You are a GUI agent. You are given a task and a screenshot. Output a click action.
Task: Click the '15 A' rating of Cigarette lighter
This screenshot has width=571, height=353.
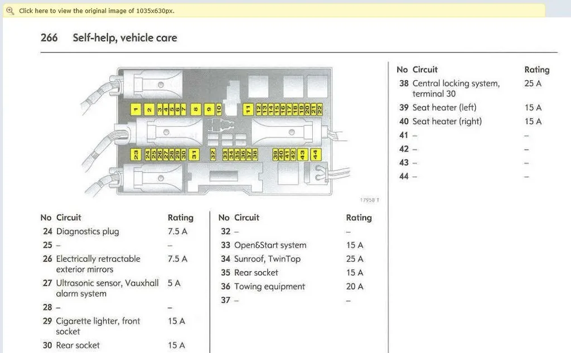(176, 321)
